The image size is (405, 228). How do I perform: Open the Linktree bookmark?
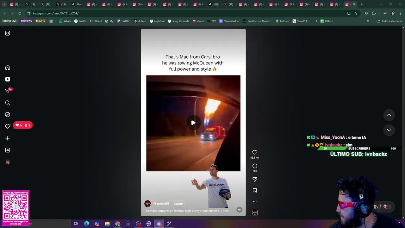(x=282, y=21)
